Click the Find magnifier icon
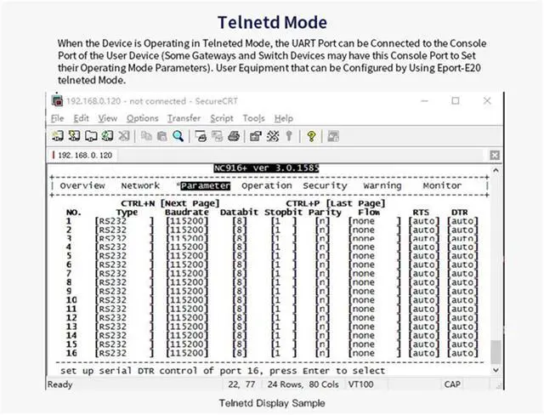 tap(178, 136)
